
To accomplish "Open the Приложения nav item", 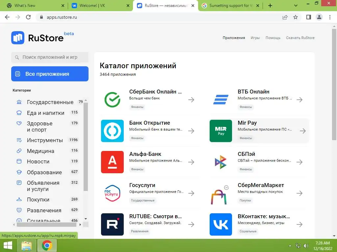I will click(234, 38).
